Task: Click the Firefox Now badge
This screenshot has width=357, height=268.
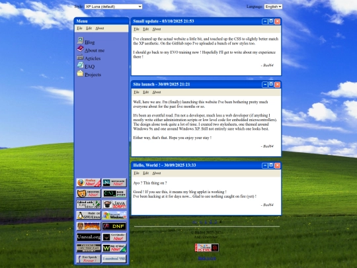Action: click(89, 183)
